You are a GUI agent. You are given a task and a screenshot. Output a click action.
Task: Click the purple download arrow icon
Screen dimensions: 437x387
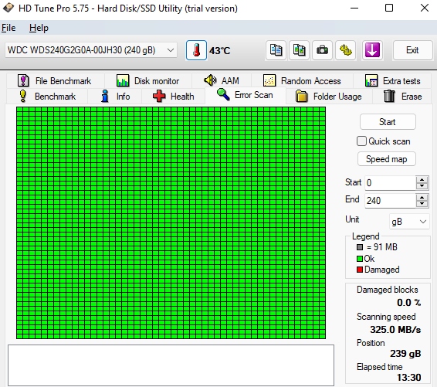tap(372, 50)
